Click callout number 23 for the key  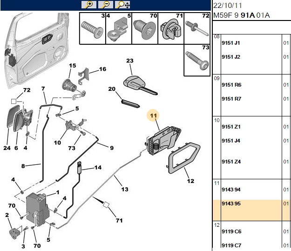tap(130, 61)
